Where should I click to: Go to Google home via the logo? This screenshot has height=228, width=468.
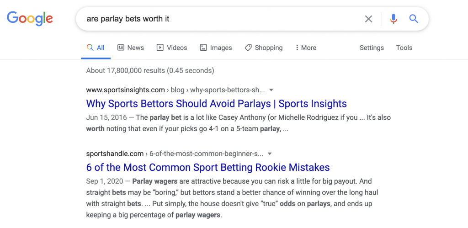(x=30, y=18)
